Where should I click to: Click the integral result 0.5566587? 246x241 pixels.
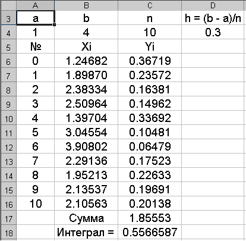tap(150, 232)
